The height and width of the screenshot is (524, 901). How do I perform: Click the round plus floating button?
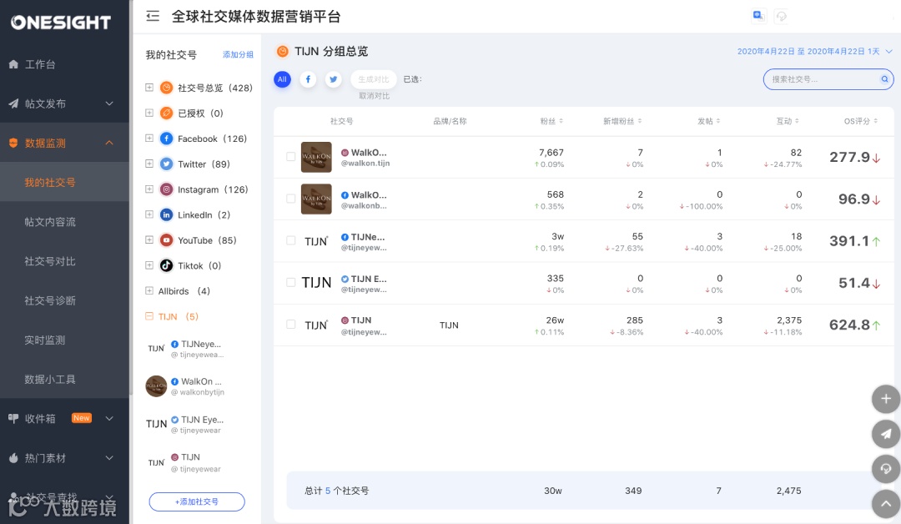(886, 399)
